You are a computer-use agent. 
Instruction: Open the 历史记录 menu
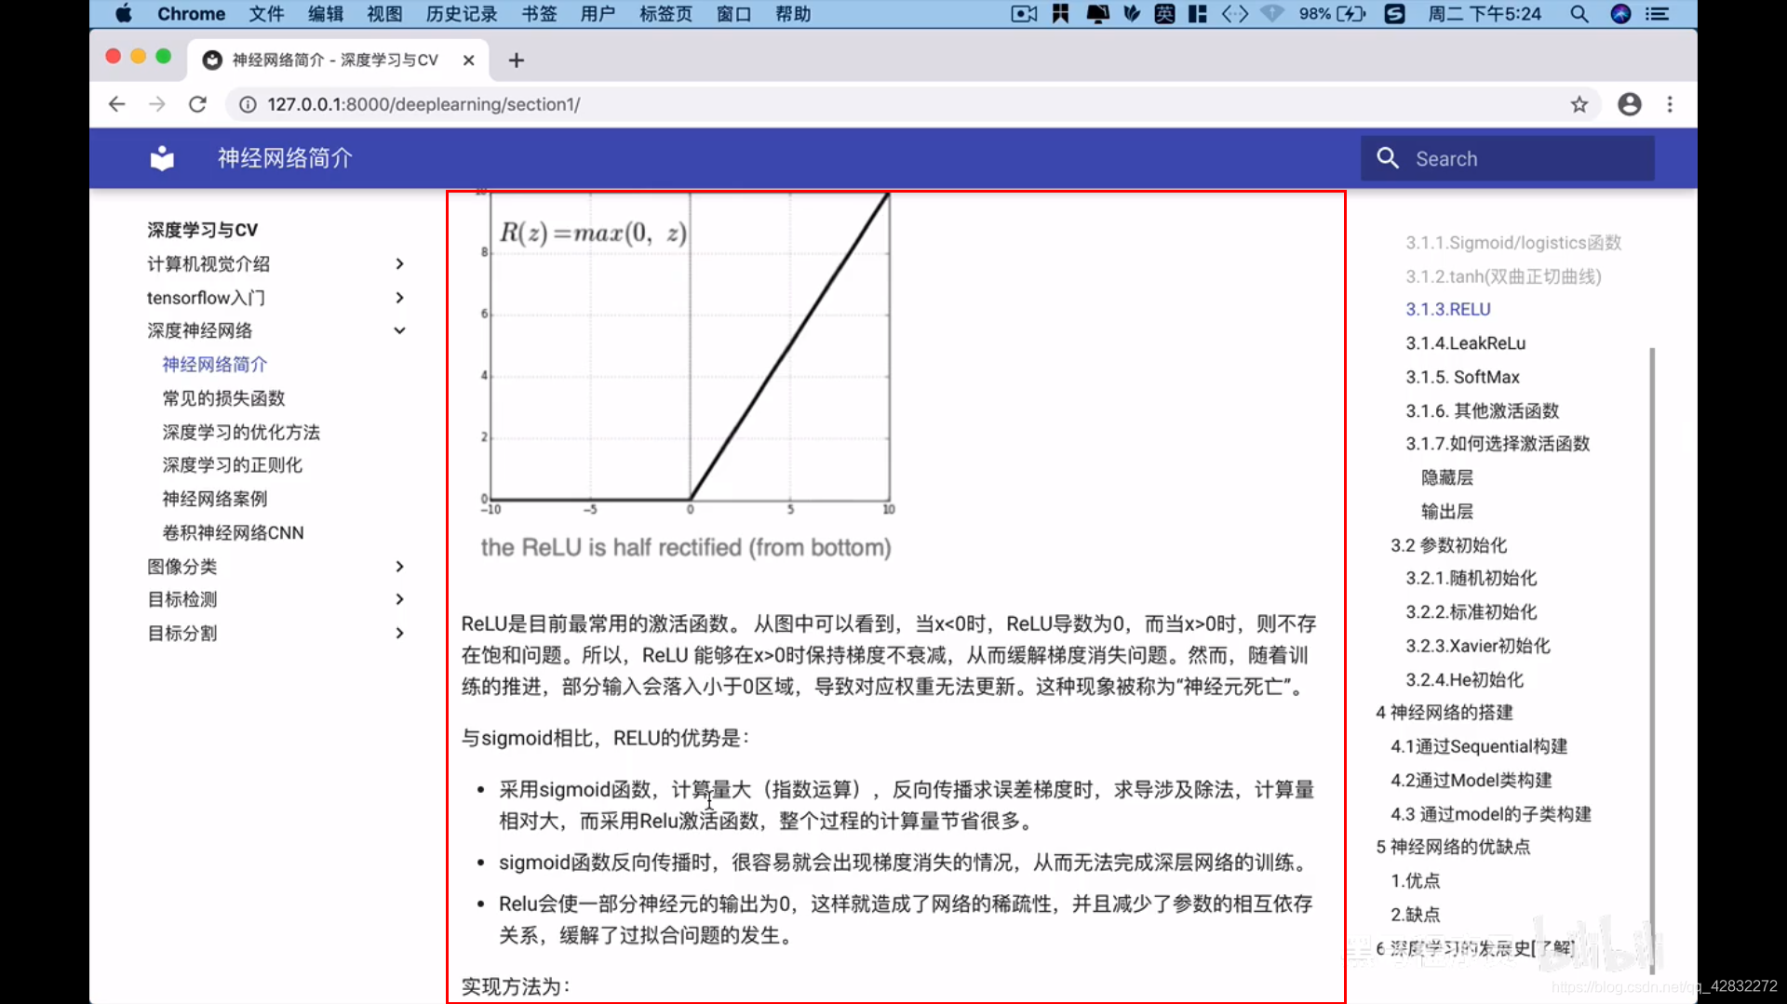(x=462, y=14)
